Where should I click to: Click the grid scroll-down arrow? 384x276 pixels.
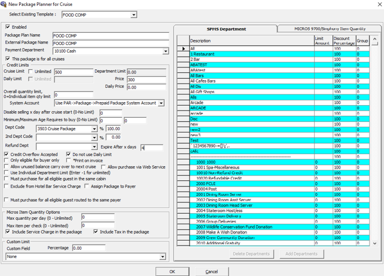pos(374,243)
